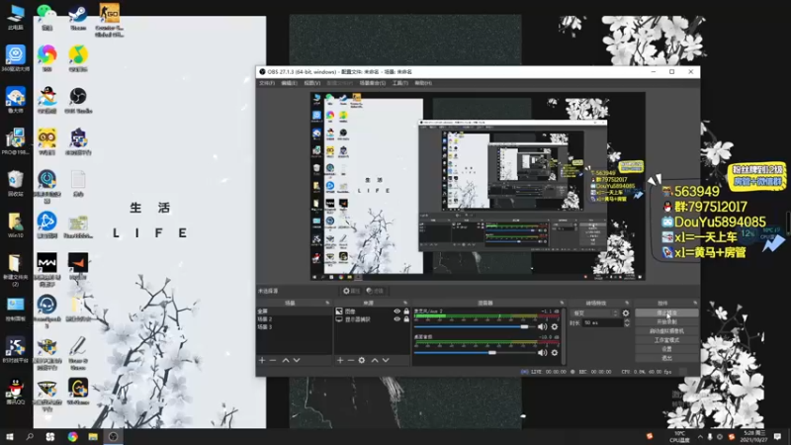The width and height of the screenshot is (791, 445).
Task: Open the OBS Studio desktop shortcut
Action: (x=78, y=101)
